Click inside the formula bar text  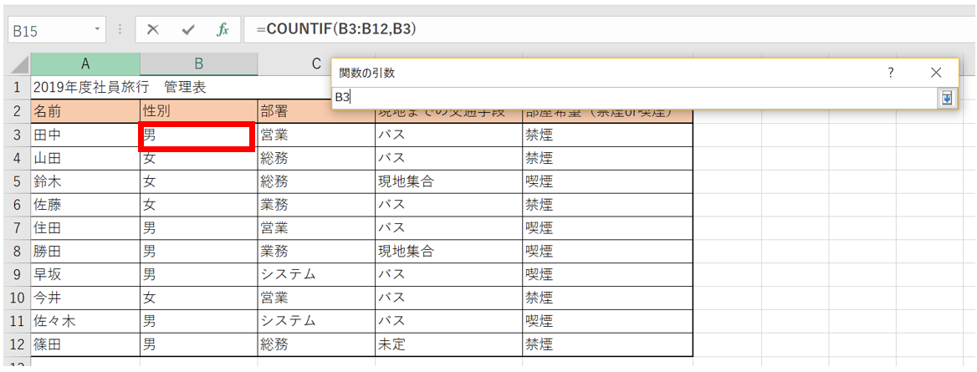[x=336, y=29]
